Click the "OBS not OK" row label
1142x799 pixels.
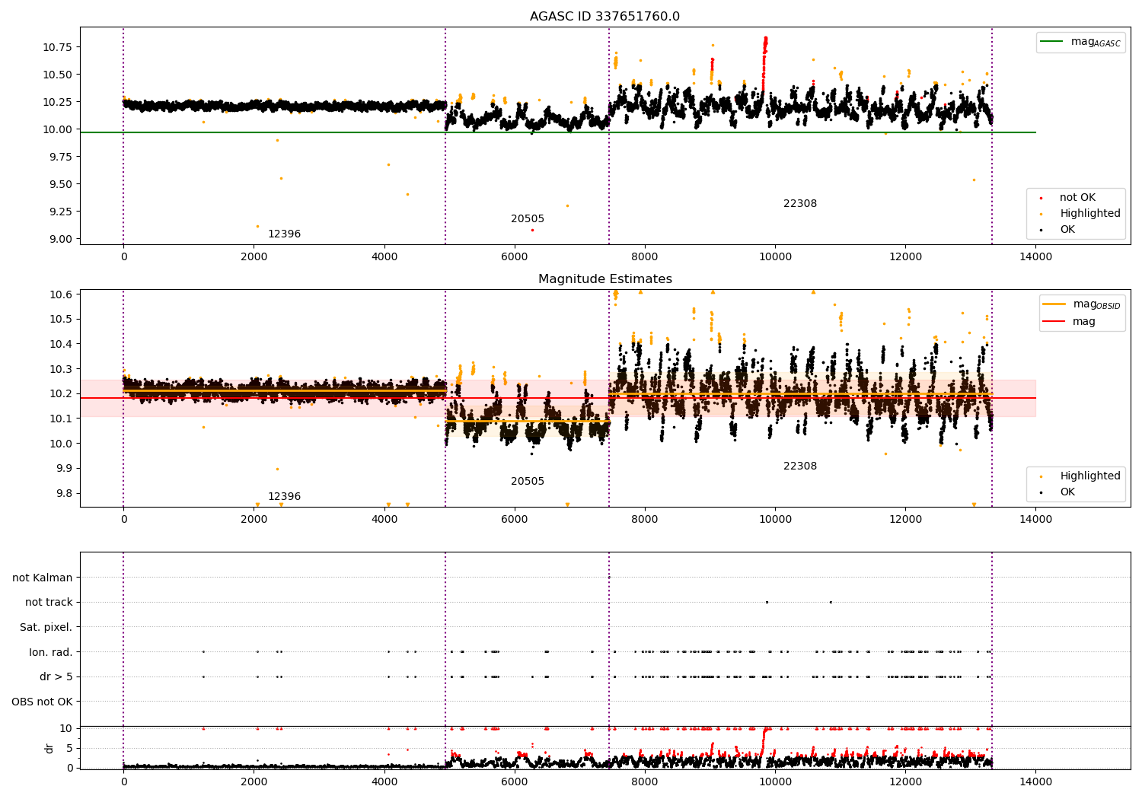pyautogui.click(x=43, y=702)
